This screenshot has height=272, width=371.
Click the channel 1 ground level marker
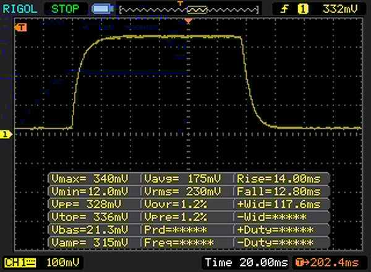pos(6,134)
